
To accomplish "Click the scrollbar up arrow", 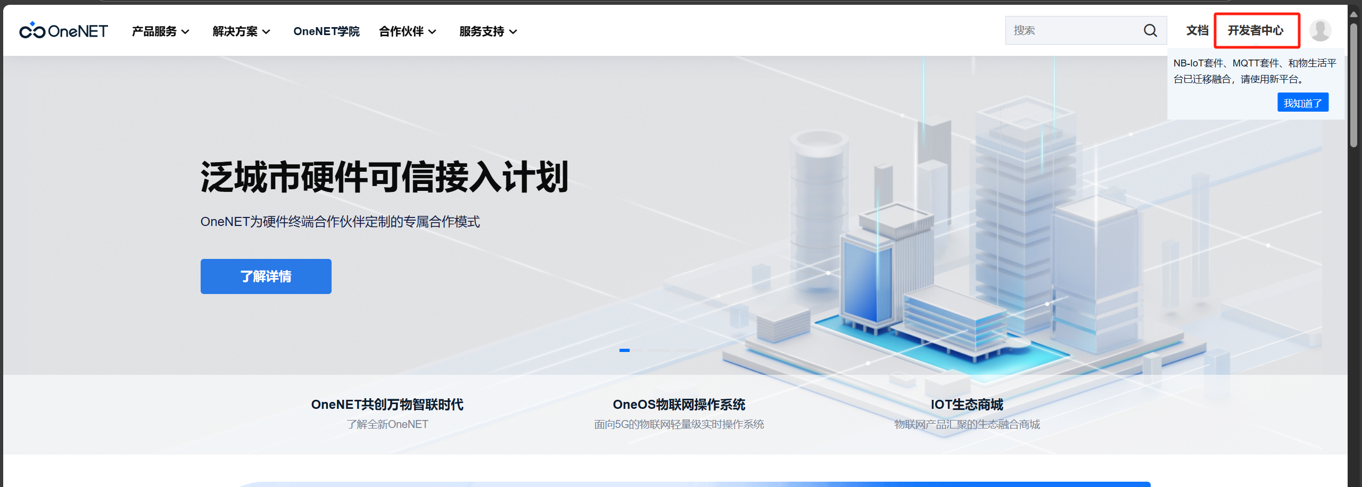I will pyautogui.click(x=1353, y=14).
